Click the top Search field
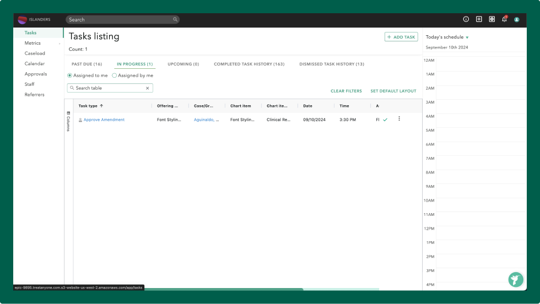Image resolution: width=540 pixels, height=304 pixels. pyautogui.click(x=122, y=20)
